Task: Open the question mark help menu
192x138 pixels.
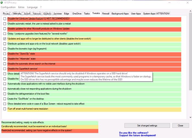Action: click(41, 7)
